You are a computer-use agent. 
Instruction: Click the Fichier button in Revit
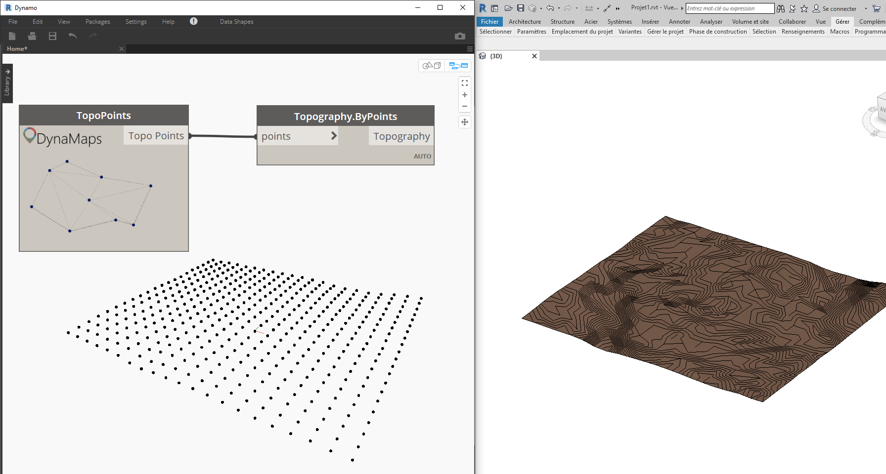[x=489, y=22]
